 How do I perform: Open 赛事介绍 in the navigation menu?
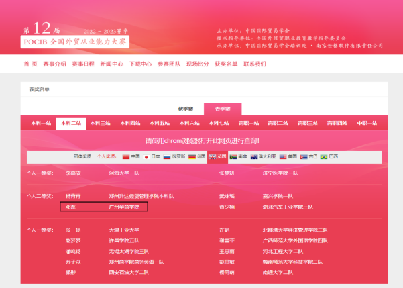54,64
